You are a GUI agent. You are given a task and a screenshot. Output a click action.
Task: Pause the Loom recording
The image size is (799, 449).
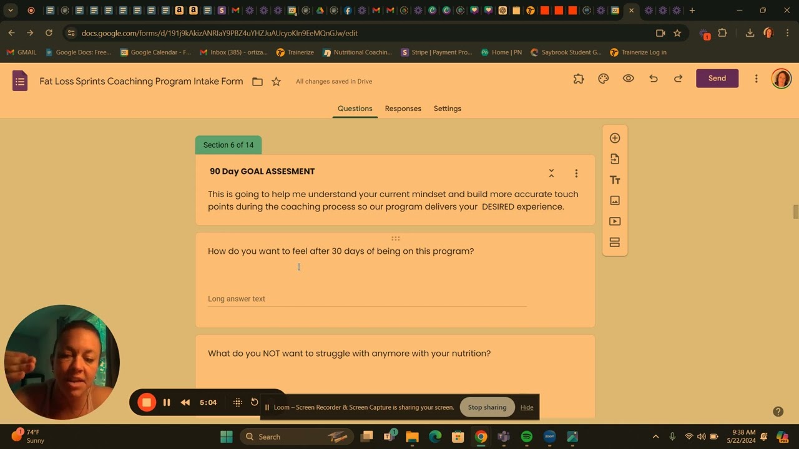tap(167, 402)
